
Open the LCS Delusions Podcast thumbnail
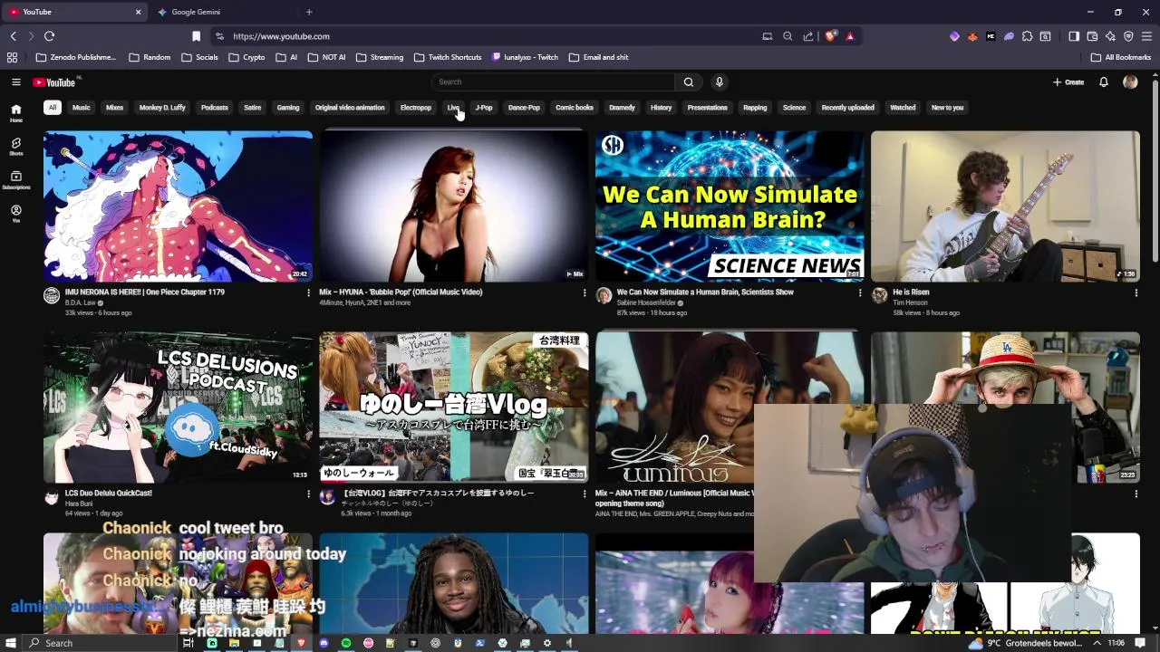[179, 407]
